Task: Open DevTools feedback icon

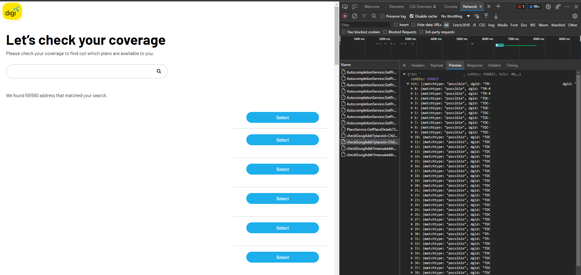Action: [558, 7]
